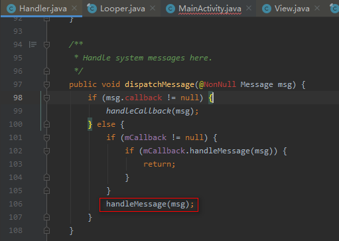Click the Handler.java class file icon
This screenshot has width=339, height=241.
coord(11,9)
